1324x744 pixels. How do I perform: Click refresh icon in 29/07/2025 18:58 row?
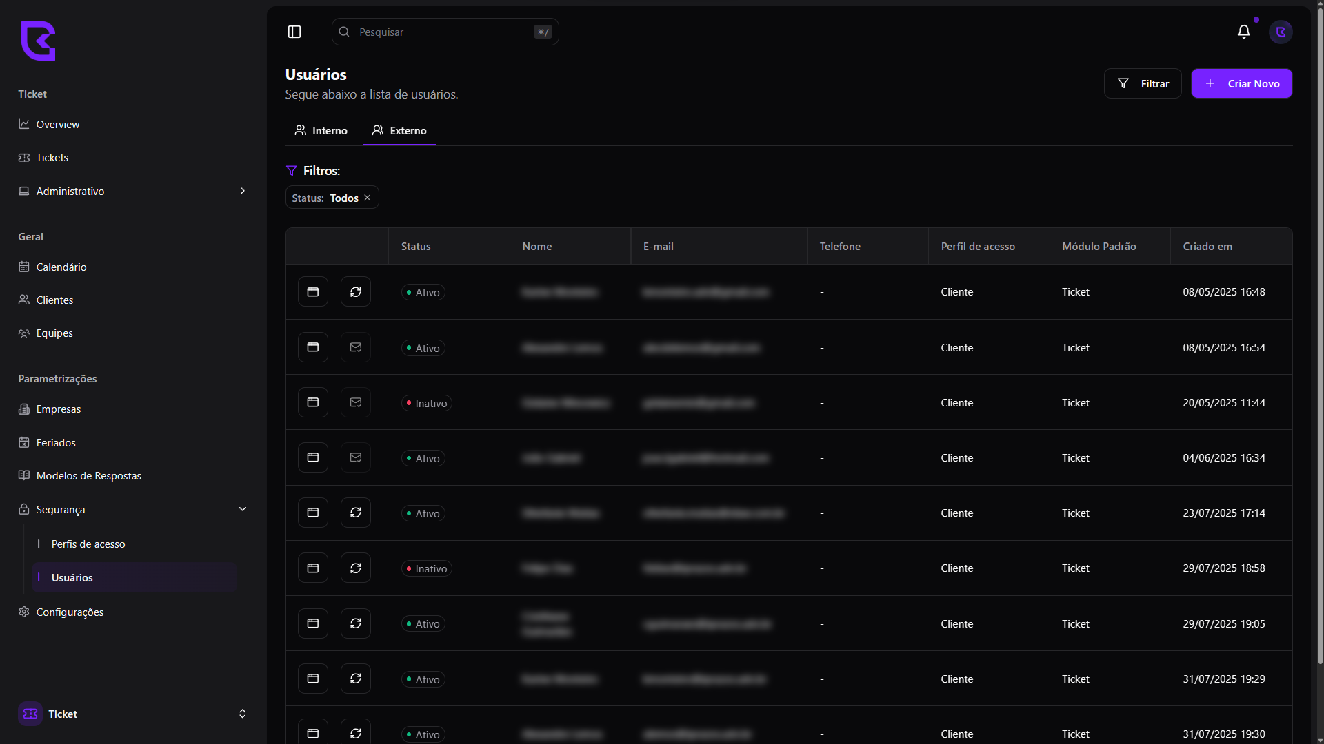(356, 568)
